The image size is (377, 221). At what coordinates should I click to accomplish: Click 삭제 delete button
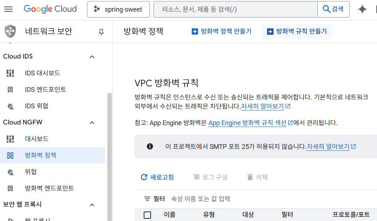coord(257,177)
